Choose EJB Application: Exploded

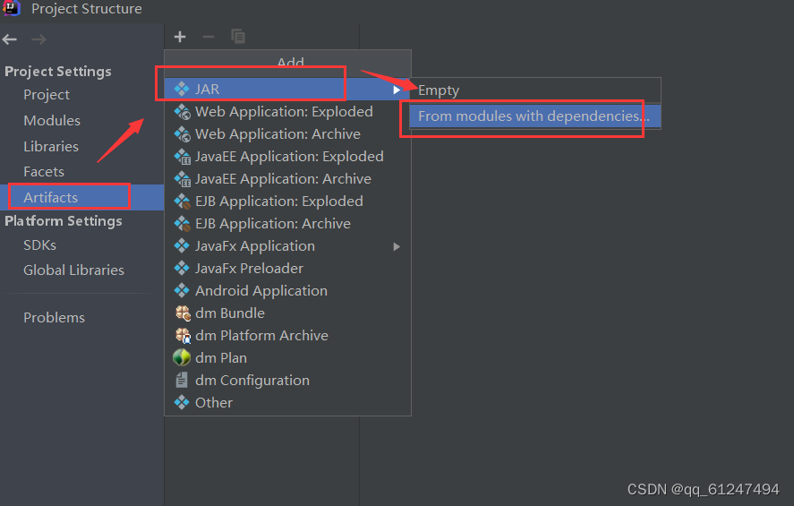pos(287,202)
